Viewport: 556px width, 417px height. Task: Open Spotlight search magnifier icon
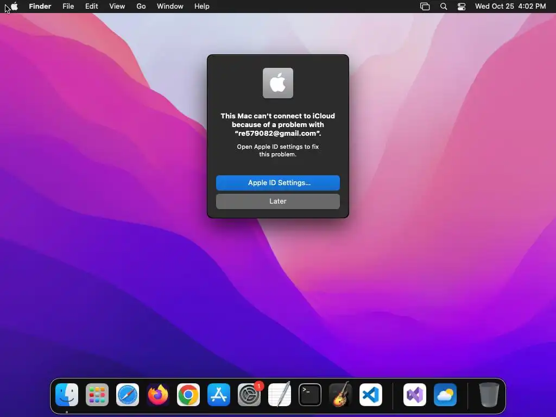[x=444, y=7]
